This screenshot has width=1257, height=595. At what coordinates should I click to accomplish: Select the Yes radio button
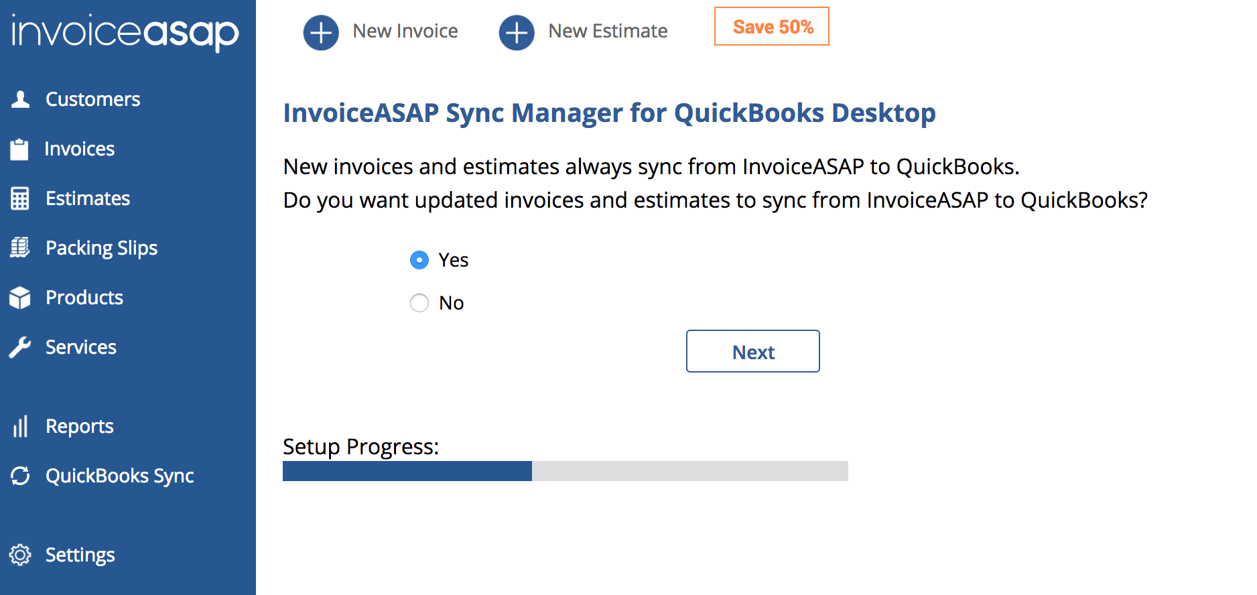coord(419,260)
